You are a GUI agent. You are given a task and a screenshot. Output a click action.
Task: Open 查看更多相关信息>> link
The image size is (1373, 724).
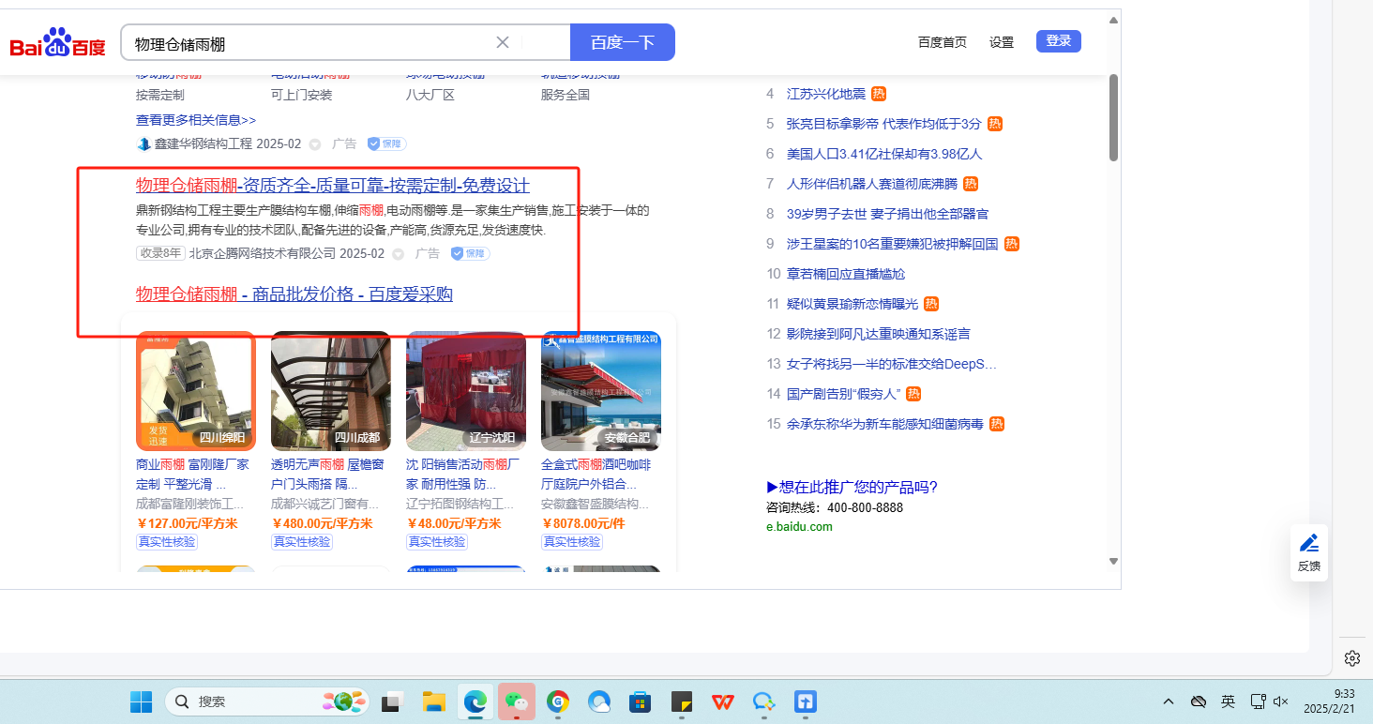pos(196,120)
